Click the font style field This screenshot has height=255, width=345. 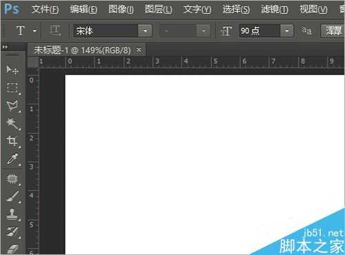tap(178, 31)
